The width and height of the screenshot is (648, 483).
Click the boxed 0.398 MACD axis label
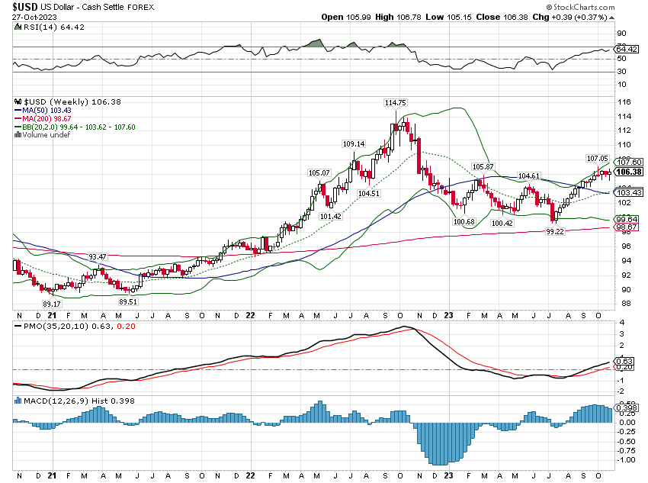point(627,407)
